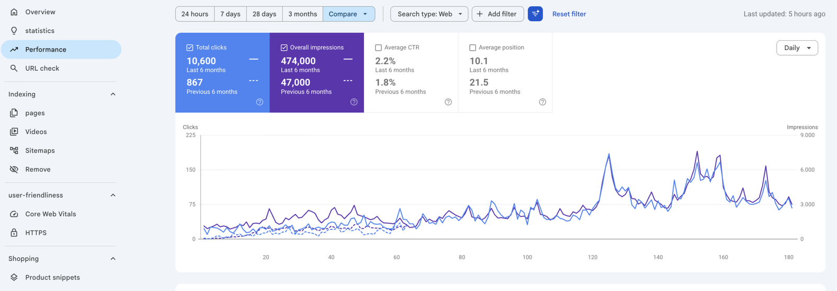Click the Overall impressions solid line legend
Image resolution: width=837 pixels, height=291 pixels.
[x=348, y=59]
